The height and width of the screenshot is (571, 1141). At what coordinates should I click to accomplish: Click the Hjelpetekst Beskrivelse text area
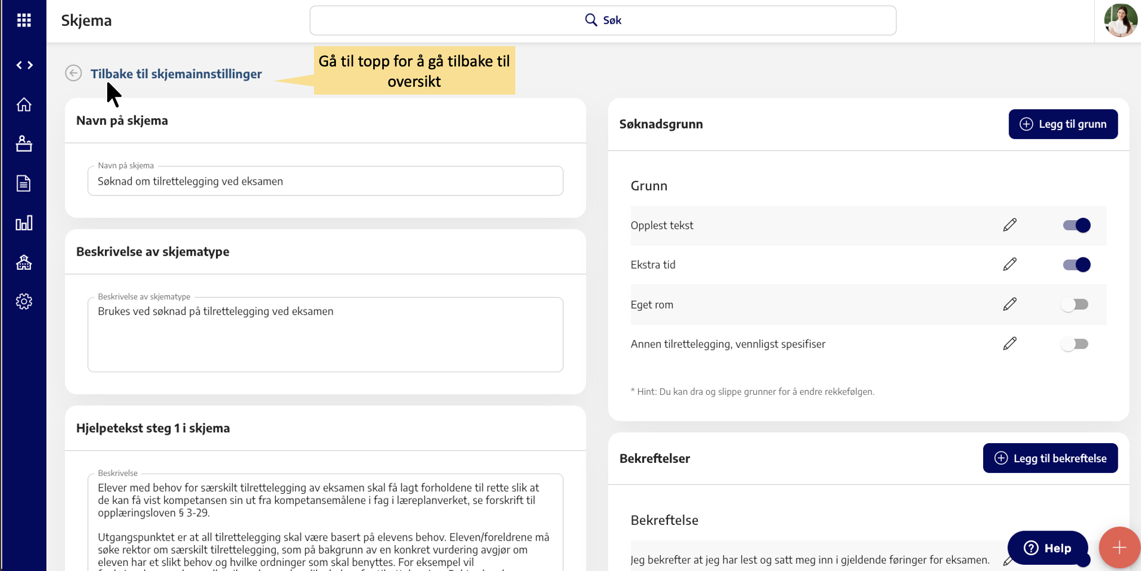pos(325,523)
